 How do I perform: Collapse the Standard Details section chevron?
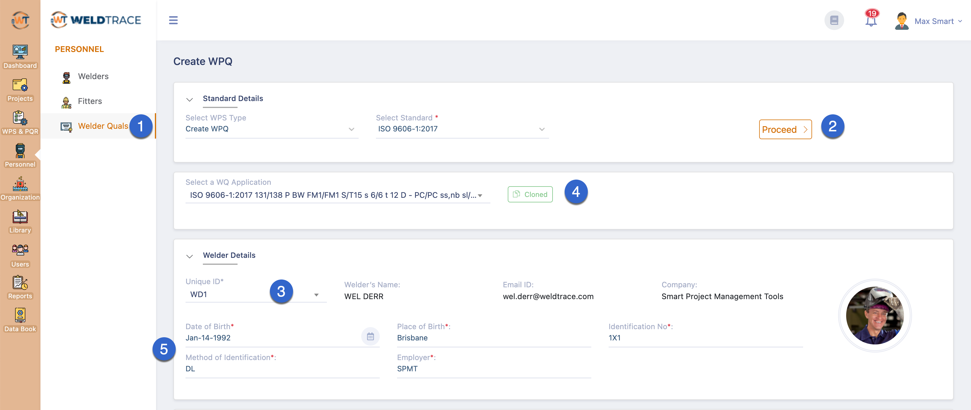click(190, 99)
